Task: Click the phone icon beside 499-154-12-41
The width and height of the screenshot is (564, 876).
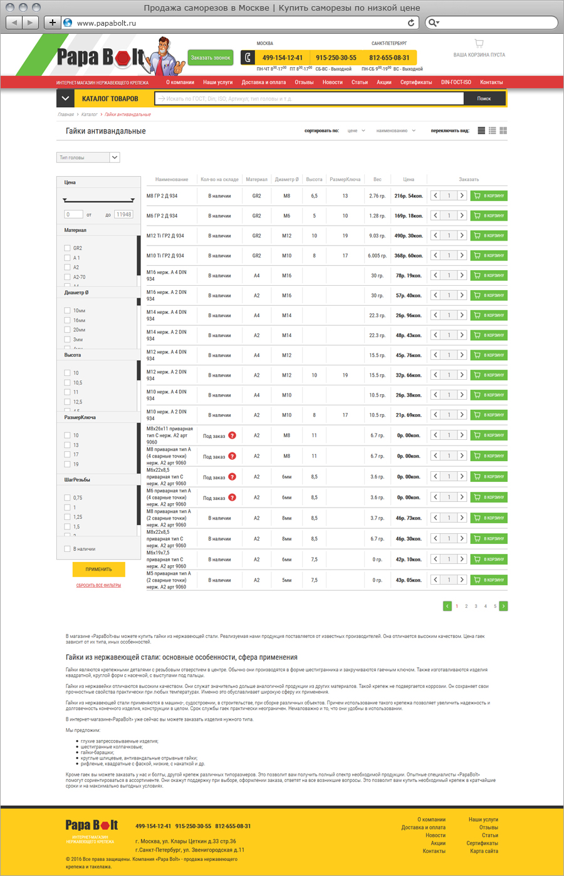Action: 248,58
